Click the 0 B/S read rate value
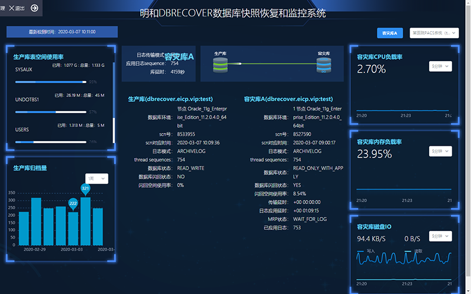Image resolution: width=471 pixels, height=294 pixels. pos(413,239)
